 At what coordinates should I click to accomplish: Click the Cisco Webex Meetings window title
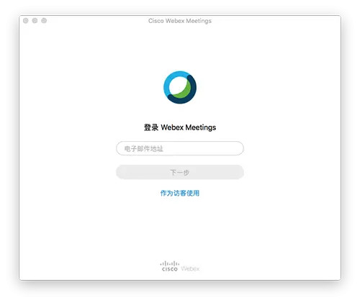[180, 21]
